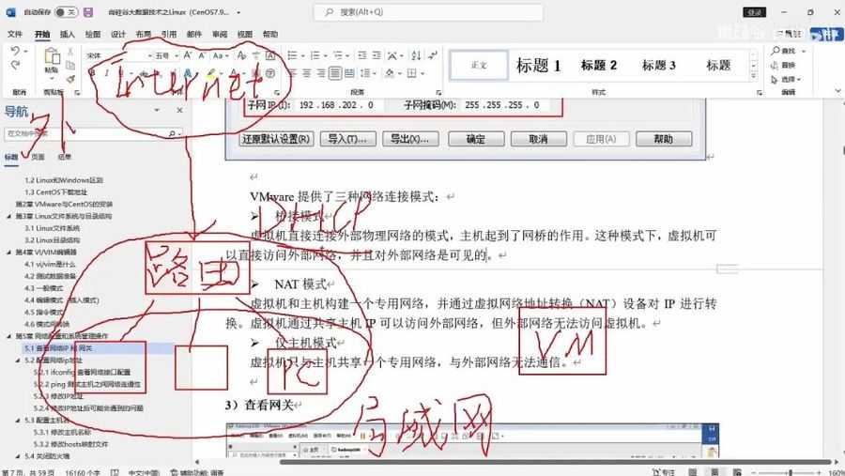The width and height of the screenshot is (845, 476).
Task: Click the navigation pane search magnifier icon
Action: [x=172, y=133]
